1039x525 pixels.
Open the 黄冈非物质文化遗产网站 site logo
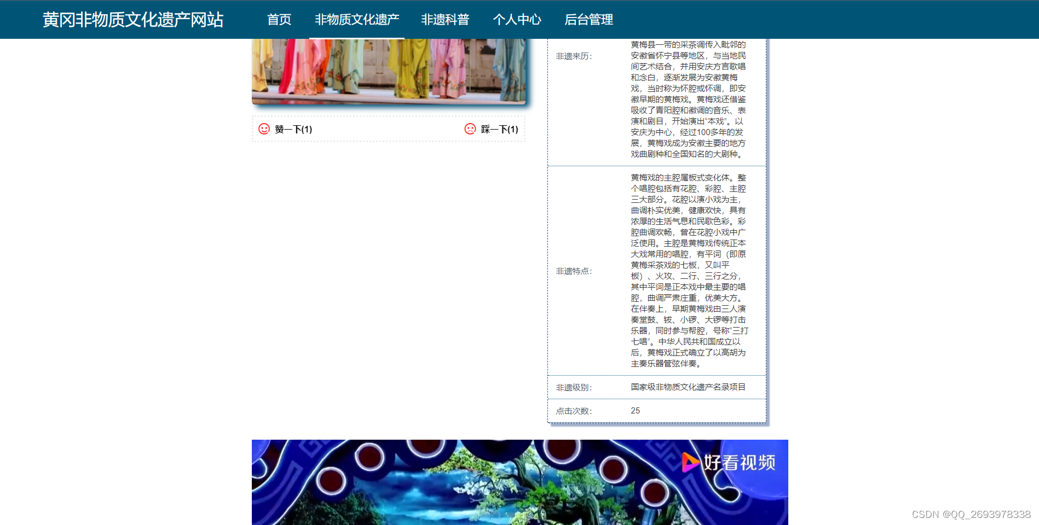coord(133,19)
